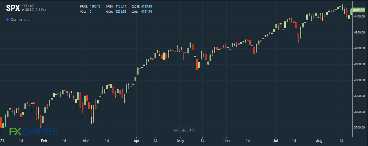Image resolution: width=368 pixels, height=146 pixels.
Task: Click the Jul label on time axis
Action: tap(275, 141)
